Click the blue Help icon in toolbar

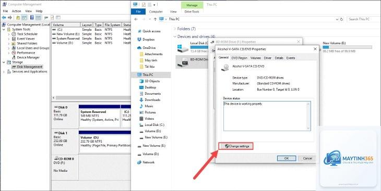(32, 18)
